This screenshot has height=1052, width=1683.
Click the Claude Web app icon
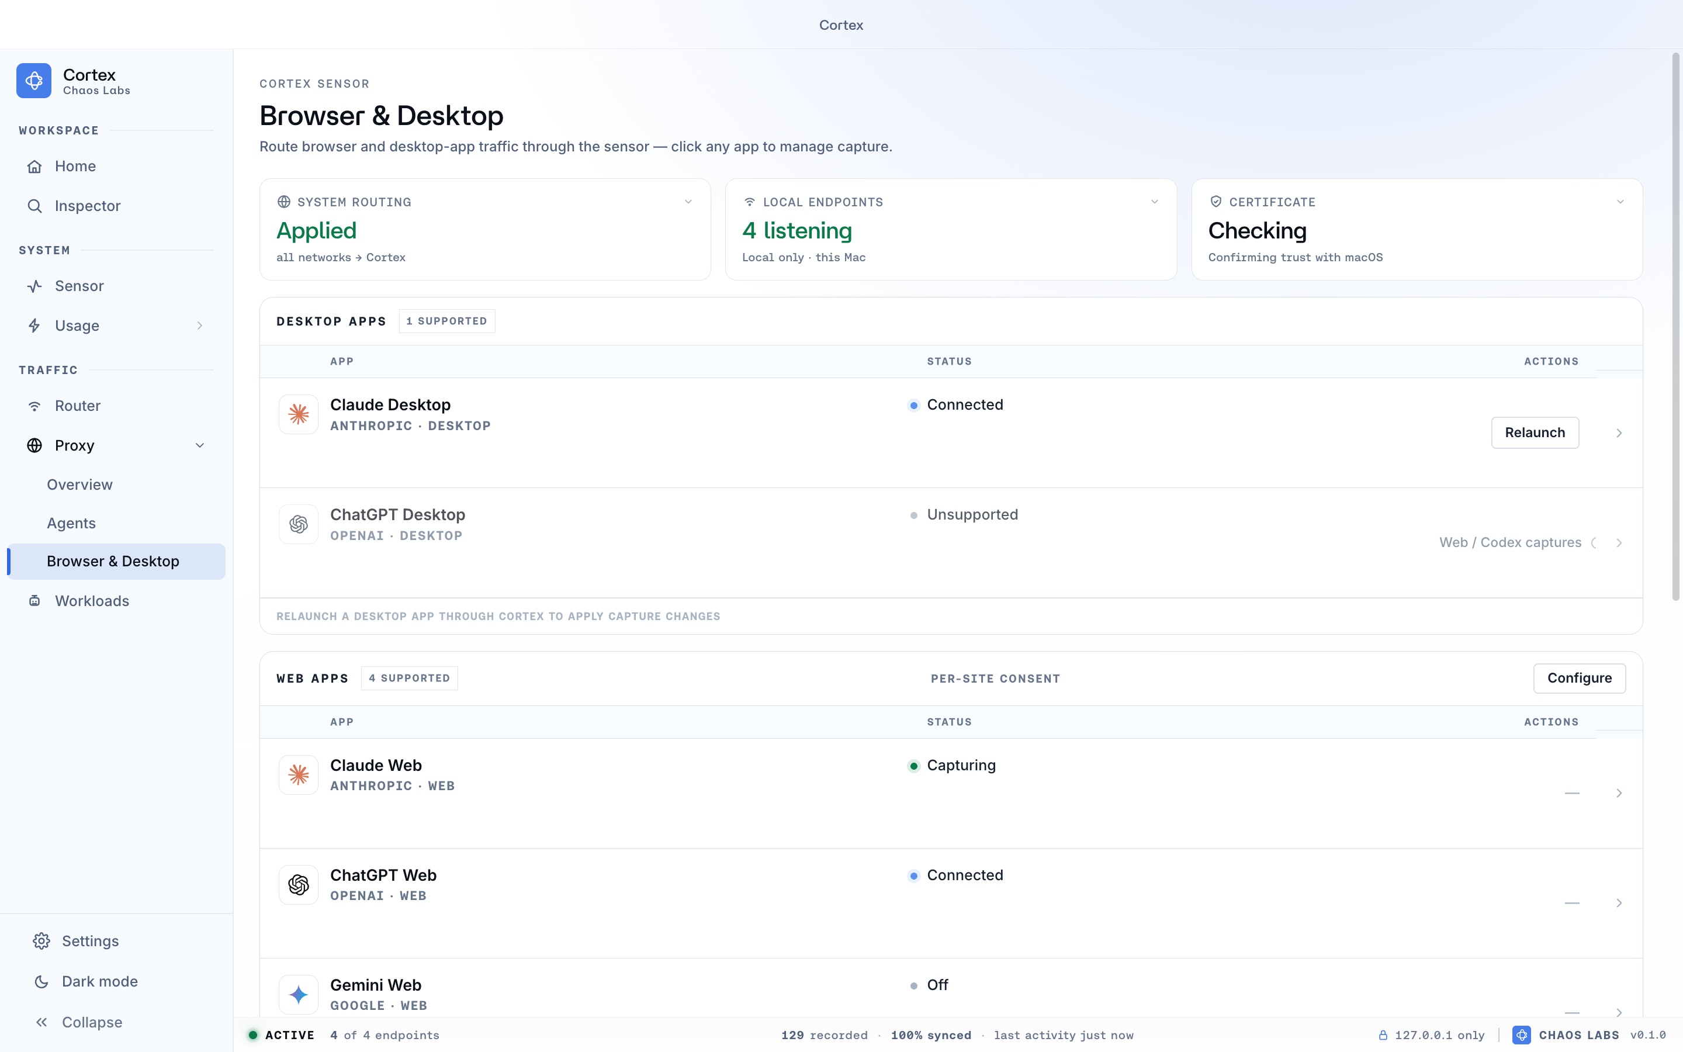point(299,775)
